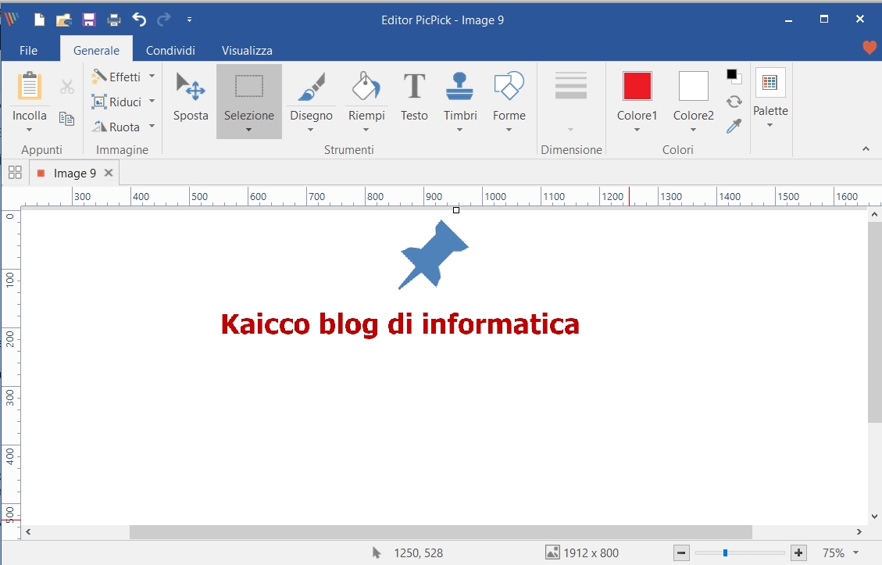The image size is (882, 565).
Task: Expand Disegno dropdown arrow
Action: 310,130
